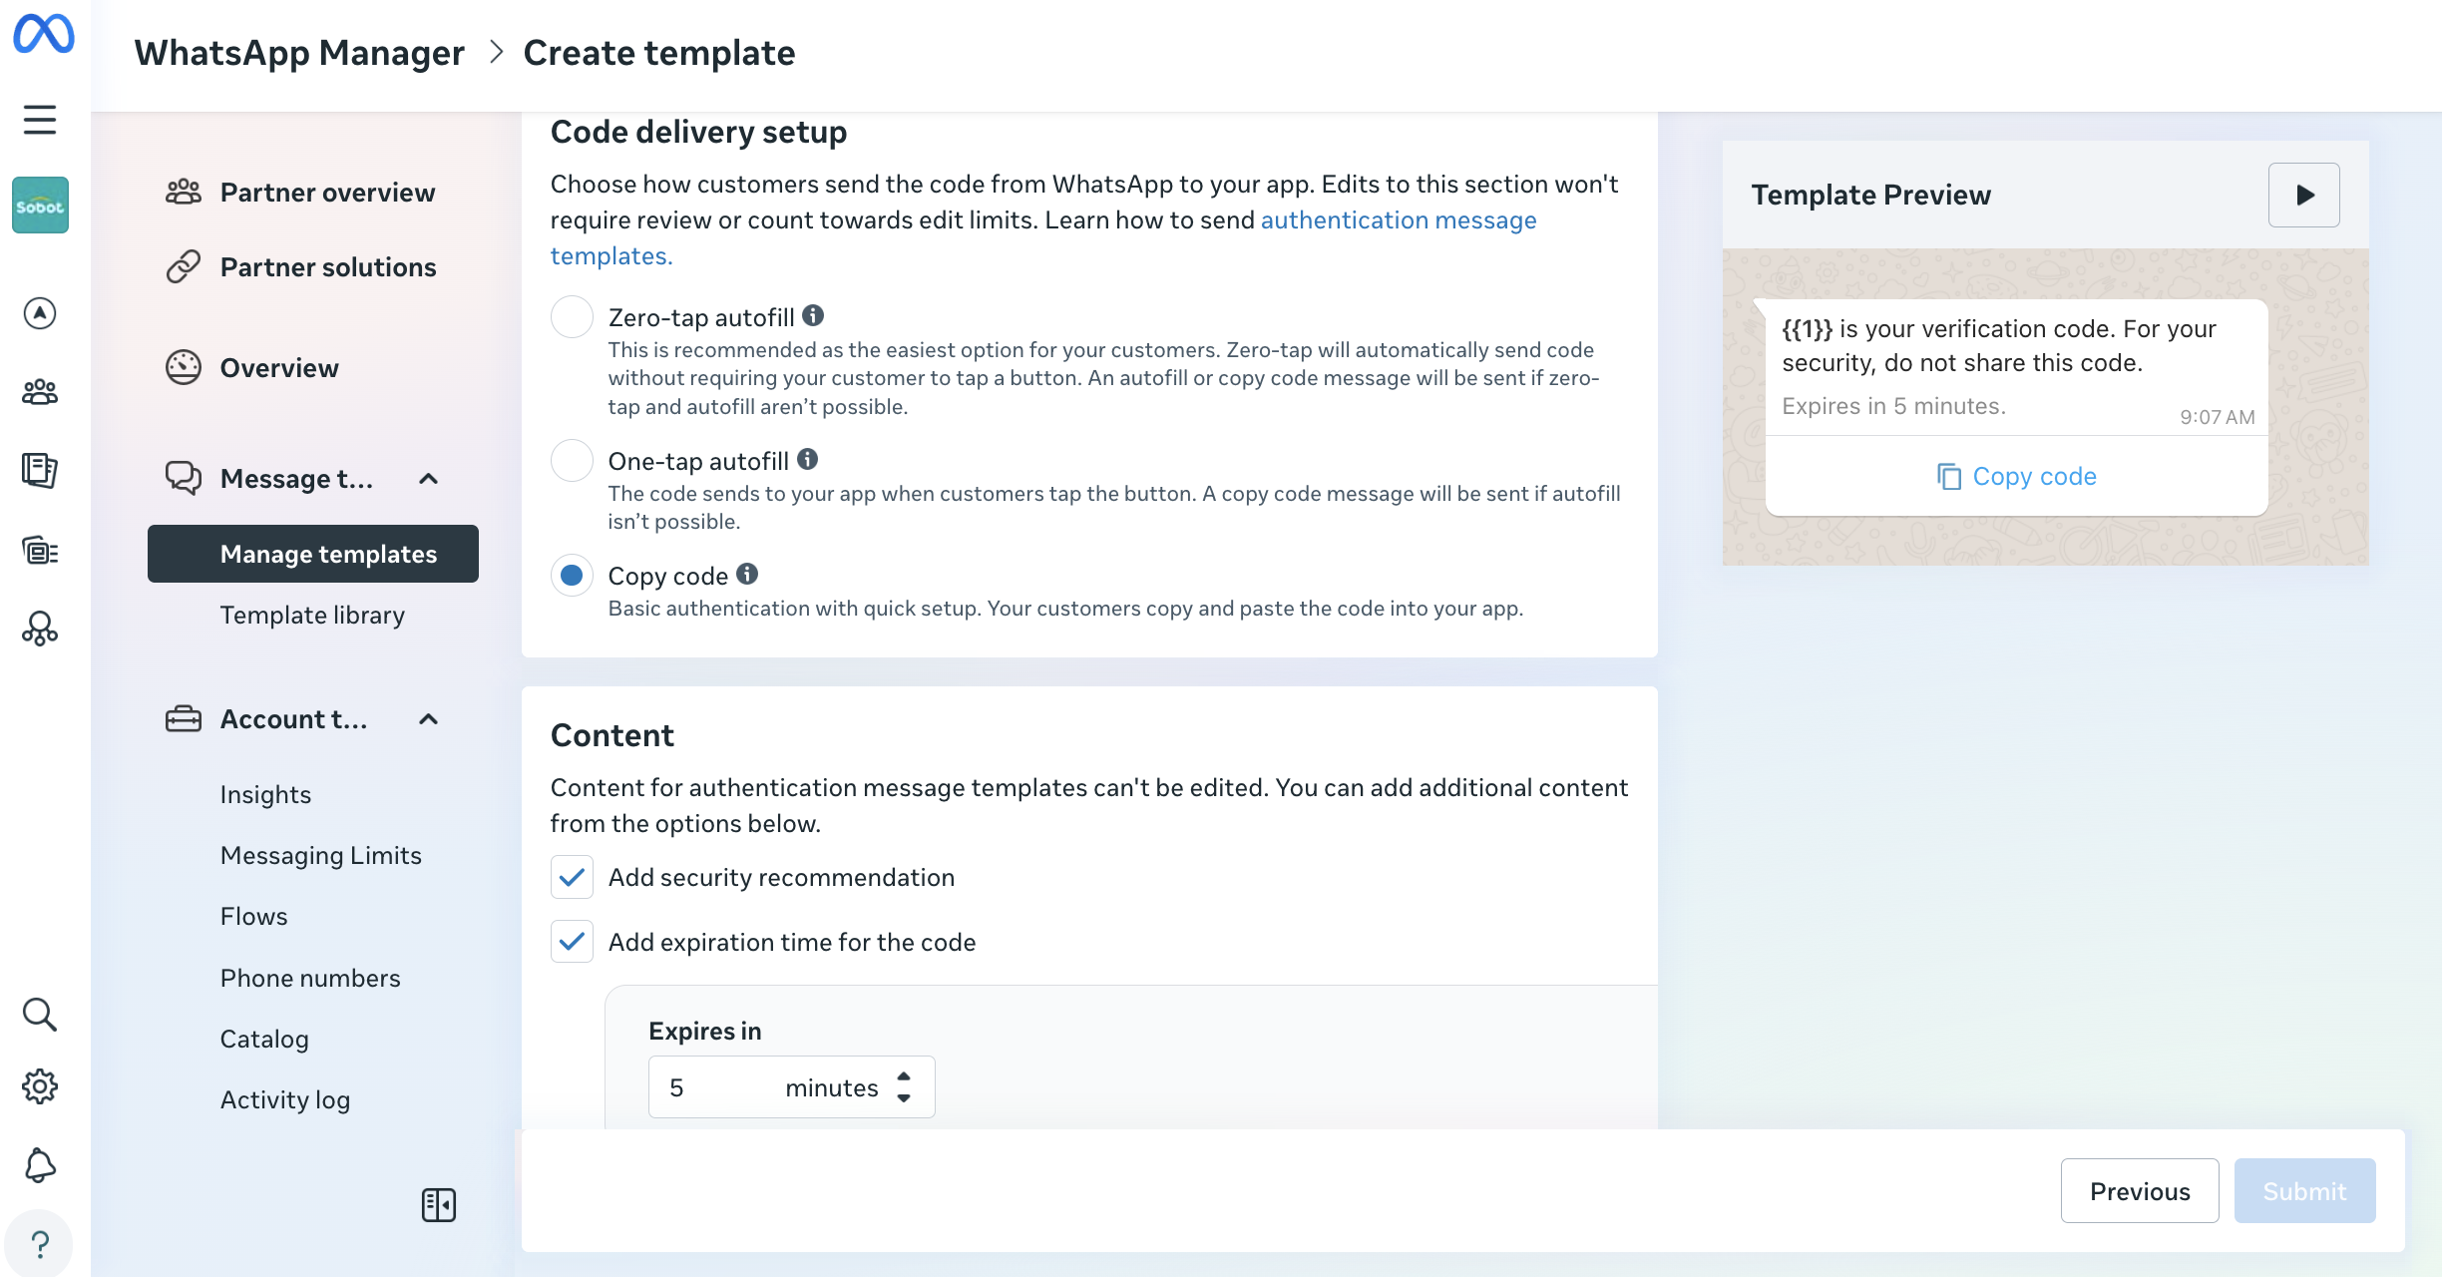Open the search magnifier icon
The height and width of the screenshot is (1277, 2442).
coord(40,1014)
